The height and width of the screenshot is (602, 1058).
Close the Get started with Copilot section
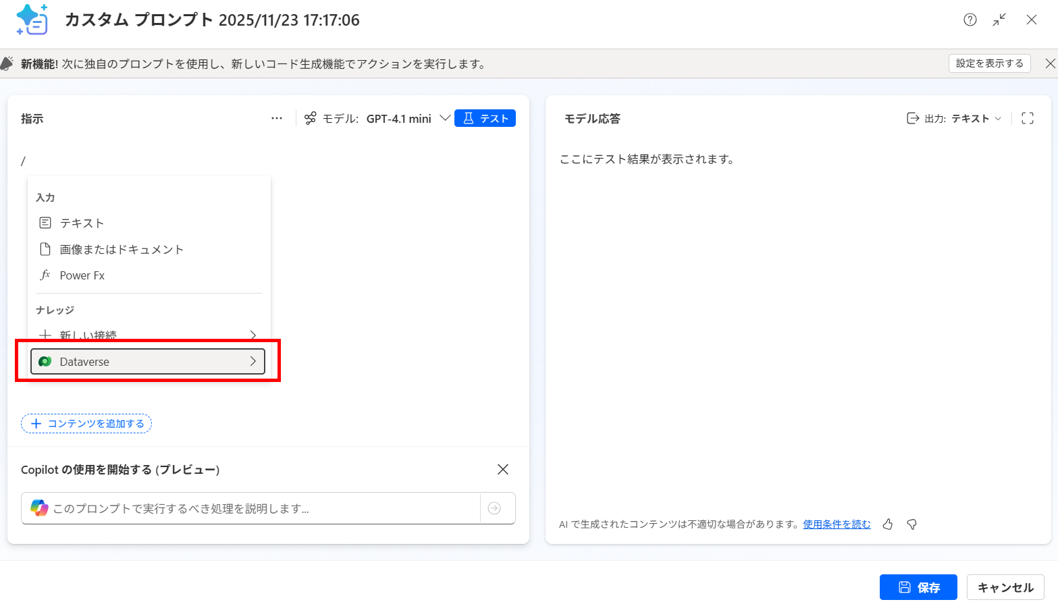(502, 469)
